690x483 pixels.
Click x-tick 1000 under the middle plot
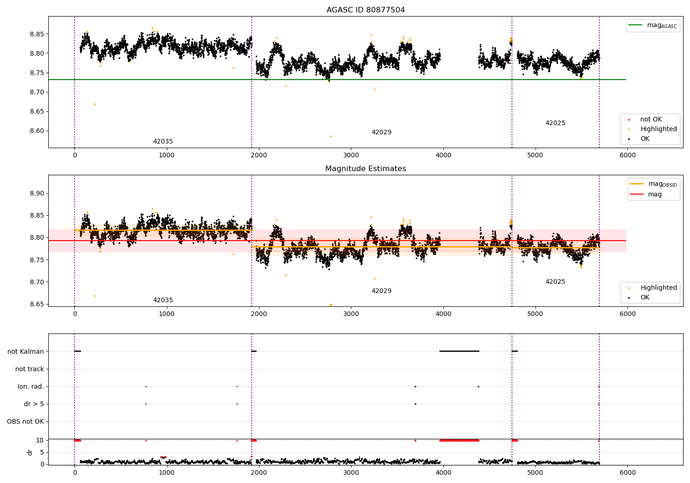pos(167,314)
